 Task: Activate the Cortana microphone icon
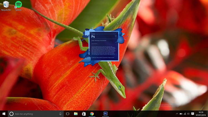coord(60,114)
